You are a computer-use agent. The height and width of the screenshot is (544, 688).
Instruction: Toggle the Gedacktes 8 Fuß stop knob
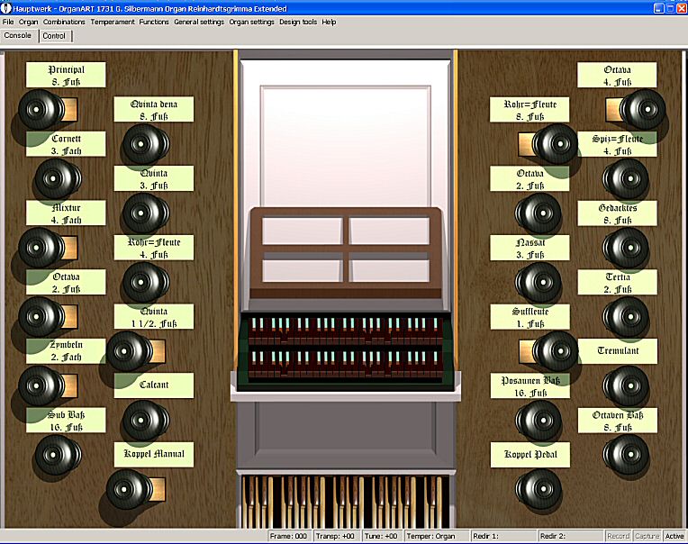(x=626, y=248)
